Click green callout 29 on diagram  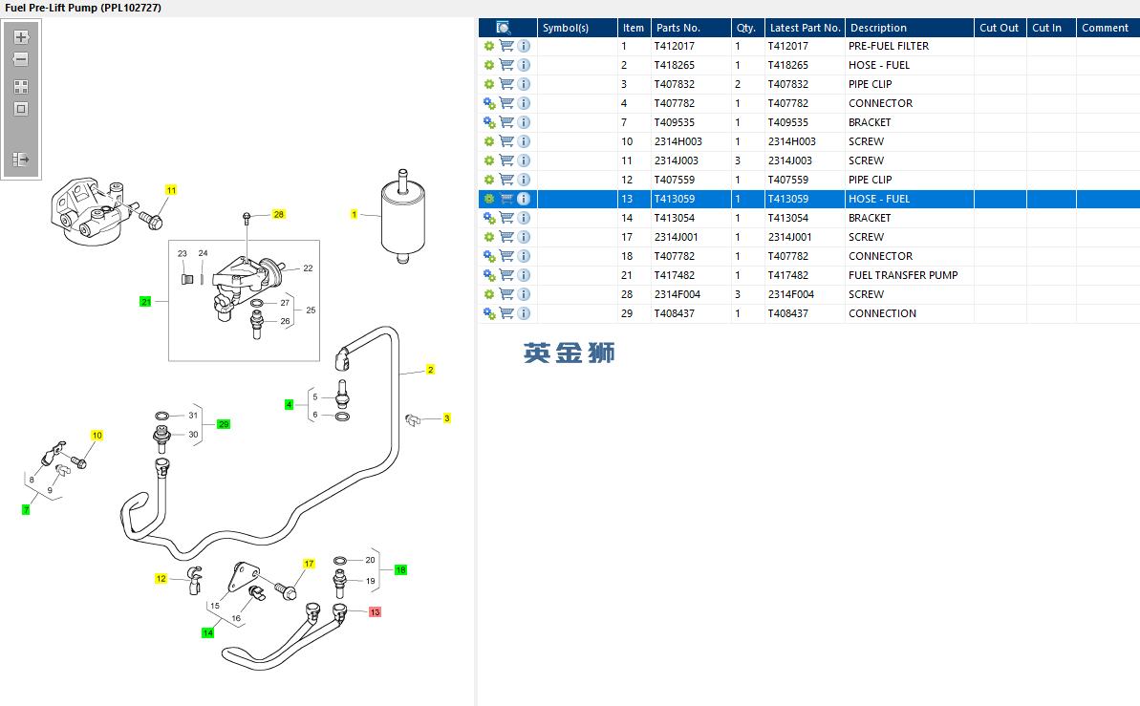pos(224,424)
